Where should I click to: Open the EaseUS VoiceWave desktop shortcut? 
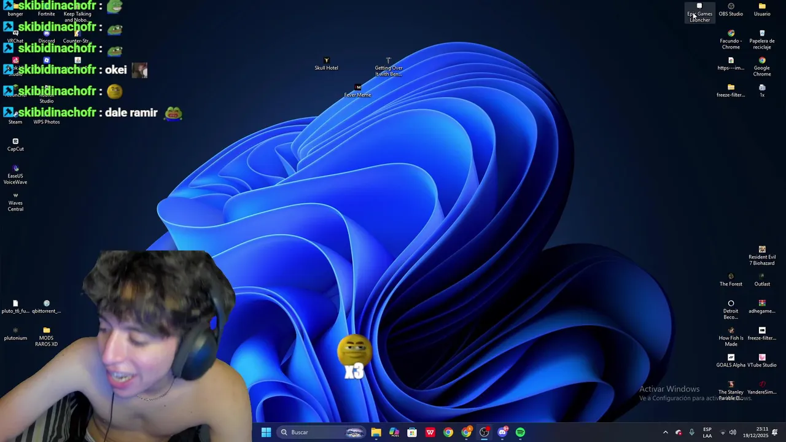click(15, 175)
